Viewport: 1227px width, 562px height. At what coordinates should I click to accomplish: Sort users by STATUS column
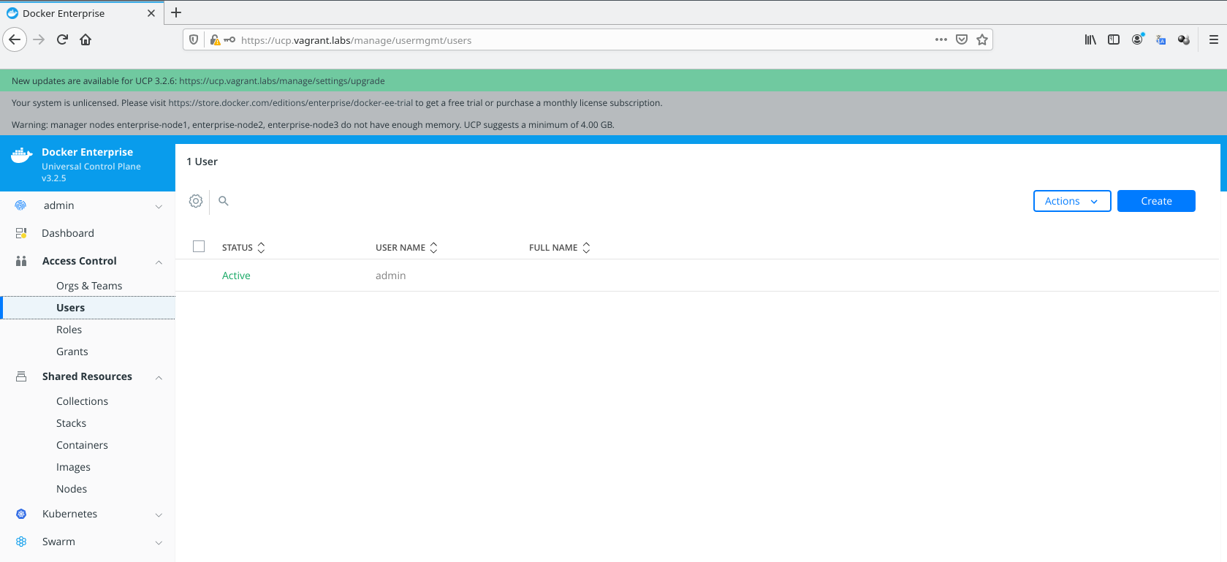click(x=243, y=248)
